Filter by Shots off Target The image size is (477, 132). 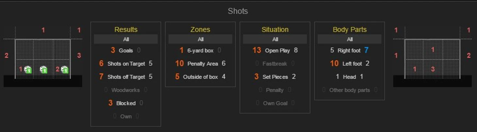tap(126, 77)
